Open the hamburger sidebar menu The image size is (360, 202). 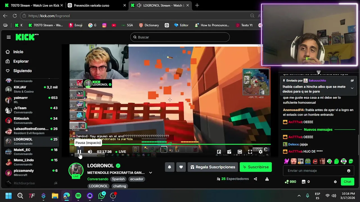click(9, 37)
